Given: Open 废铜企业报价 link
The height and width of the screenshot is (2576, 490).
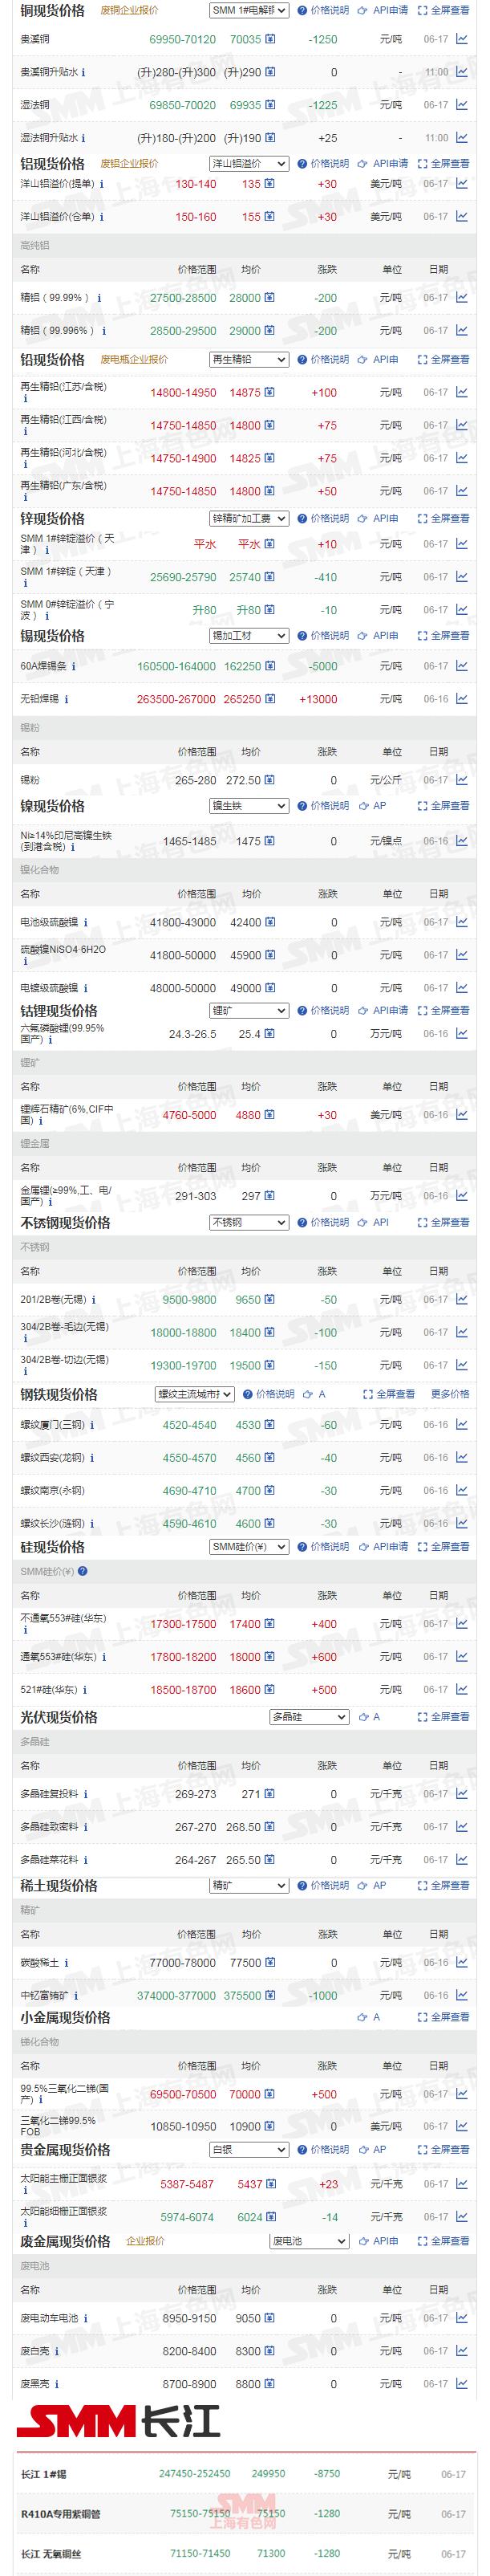Looking at the screenshot, I should pos(129,10).
